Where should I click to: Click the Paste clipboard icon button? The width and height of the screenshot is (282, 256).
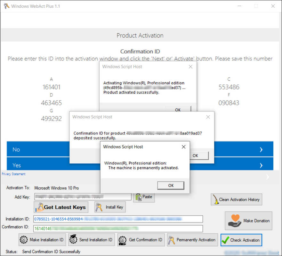[144, 197]
